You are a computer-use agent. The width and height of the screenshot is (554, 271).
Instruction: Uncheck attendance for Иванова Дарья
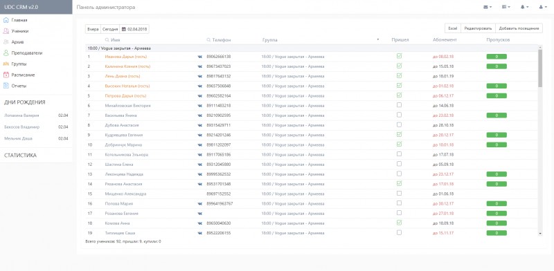(399, 56)
